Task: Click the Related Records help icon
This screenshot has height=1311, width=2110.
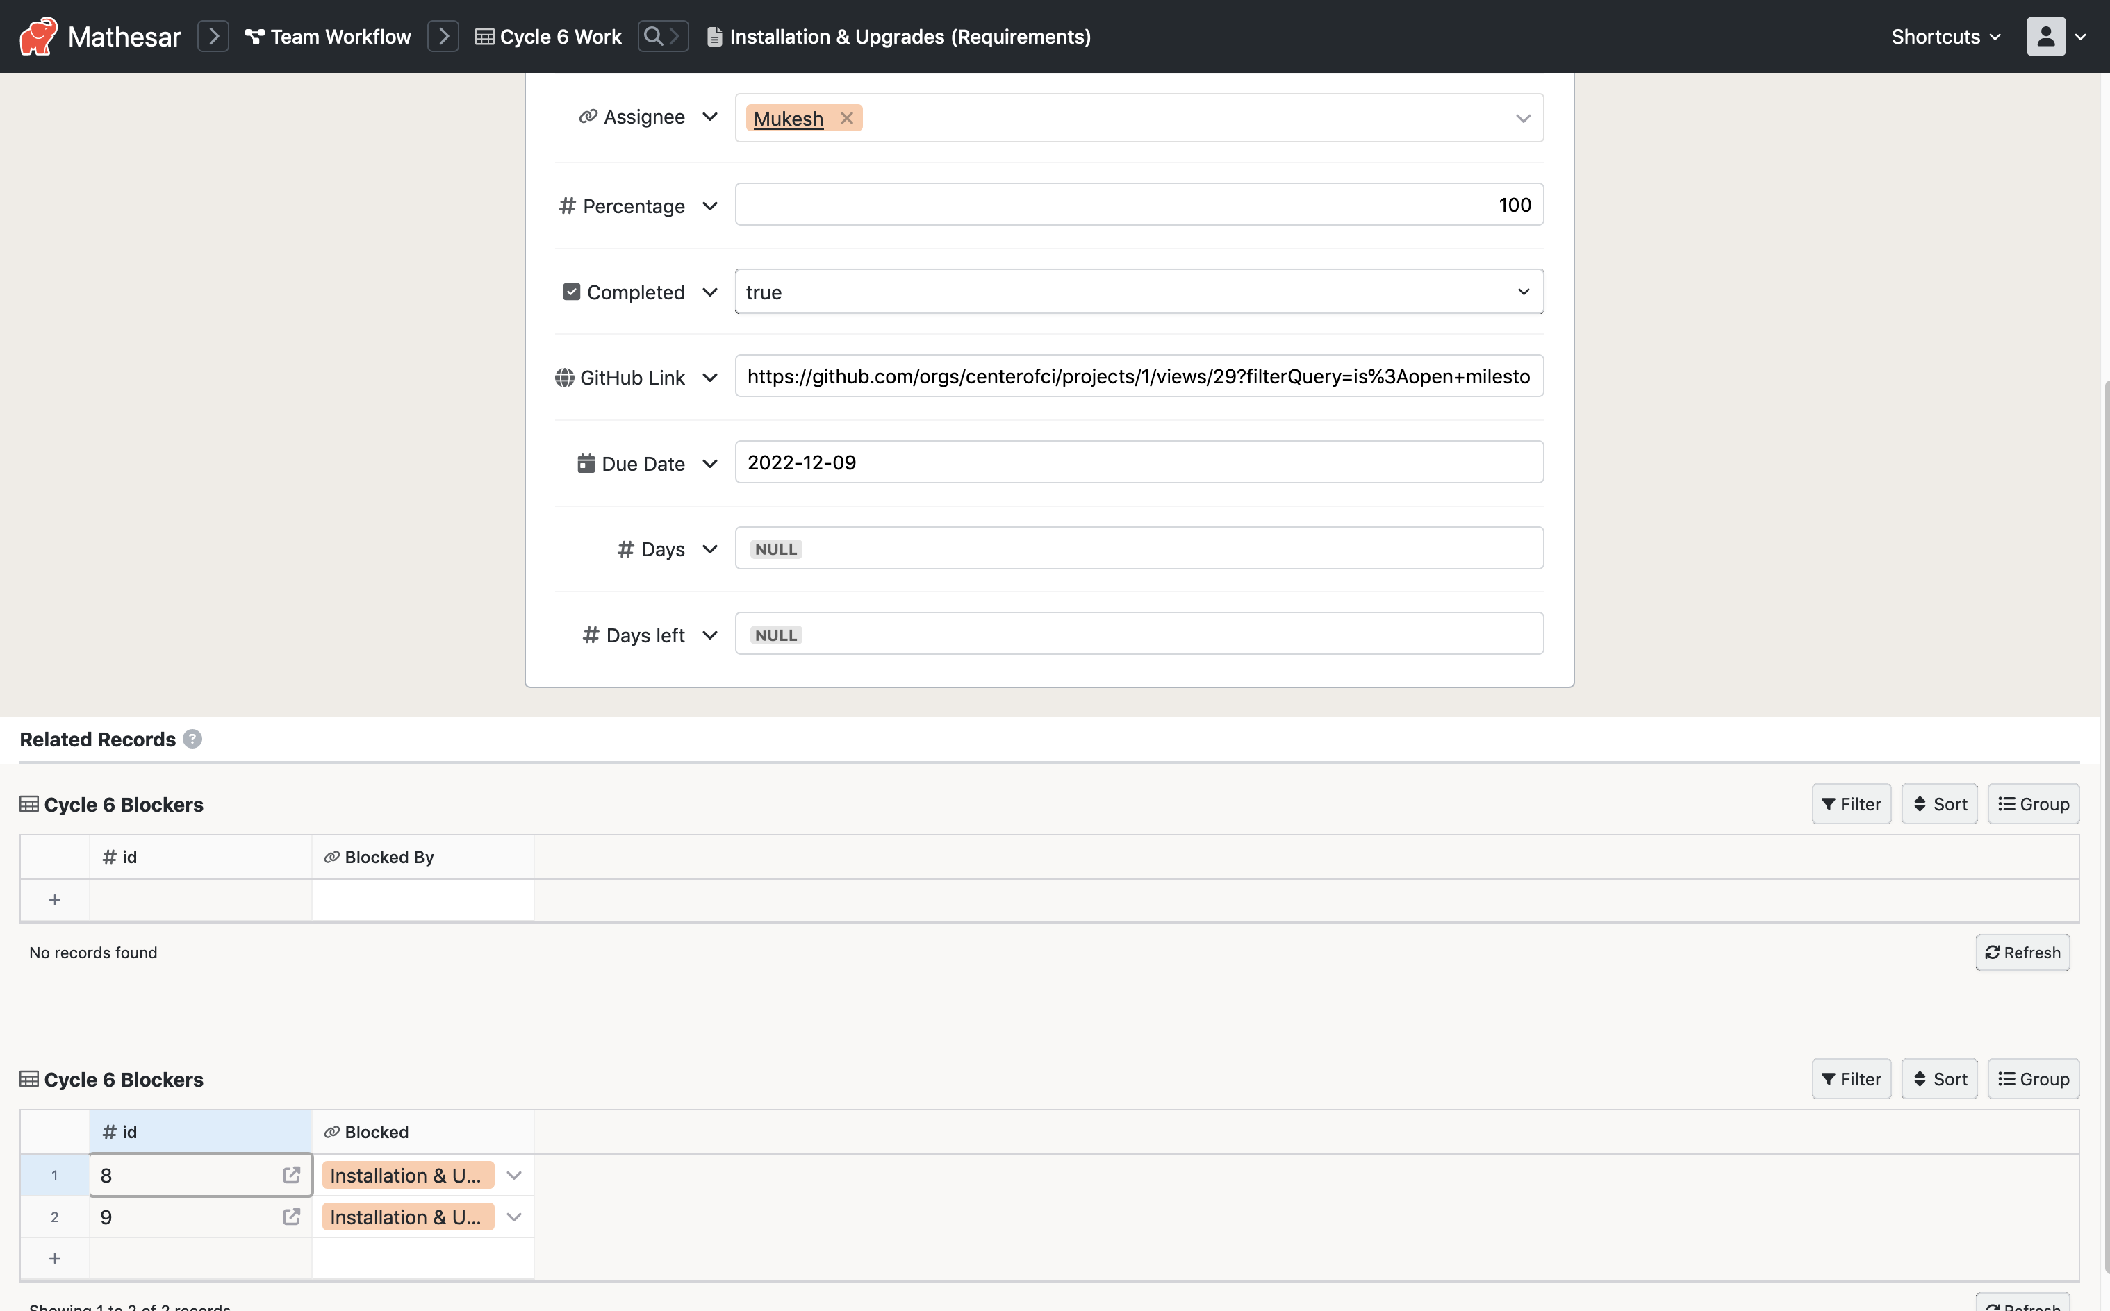Action: [192, 739]
